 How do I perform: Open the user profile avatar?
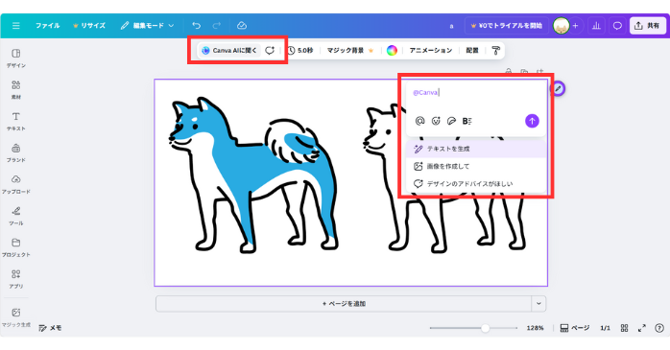coord(561,26)
